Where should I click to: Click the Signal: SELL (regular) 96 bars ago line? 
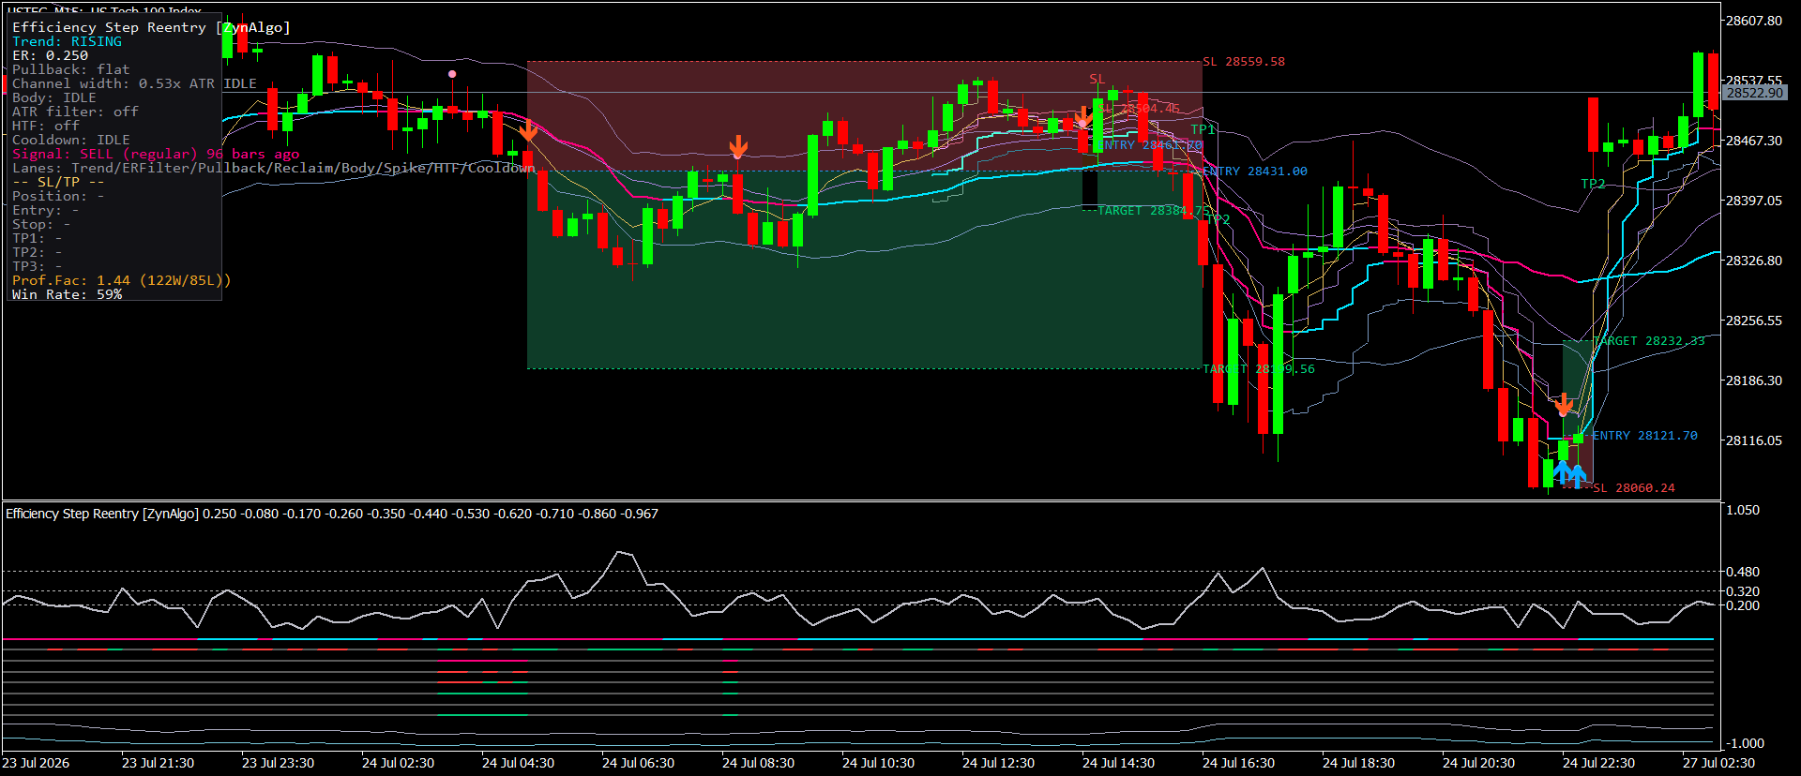156,155
